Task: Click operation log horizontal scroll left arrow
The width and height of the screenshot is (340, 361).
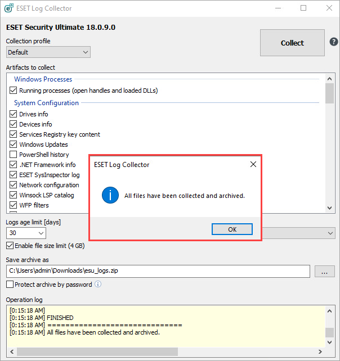Action: click(12, 351)
